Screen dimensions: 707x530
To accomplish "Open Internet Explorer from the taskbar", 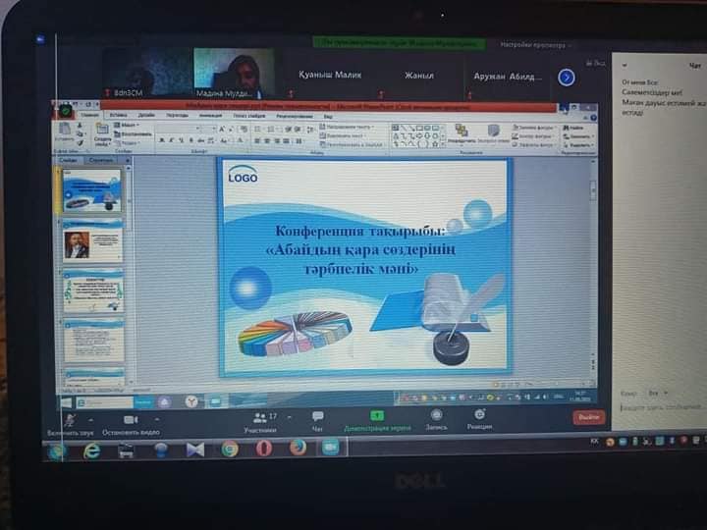I will (91, 450).
